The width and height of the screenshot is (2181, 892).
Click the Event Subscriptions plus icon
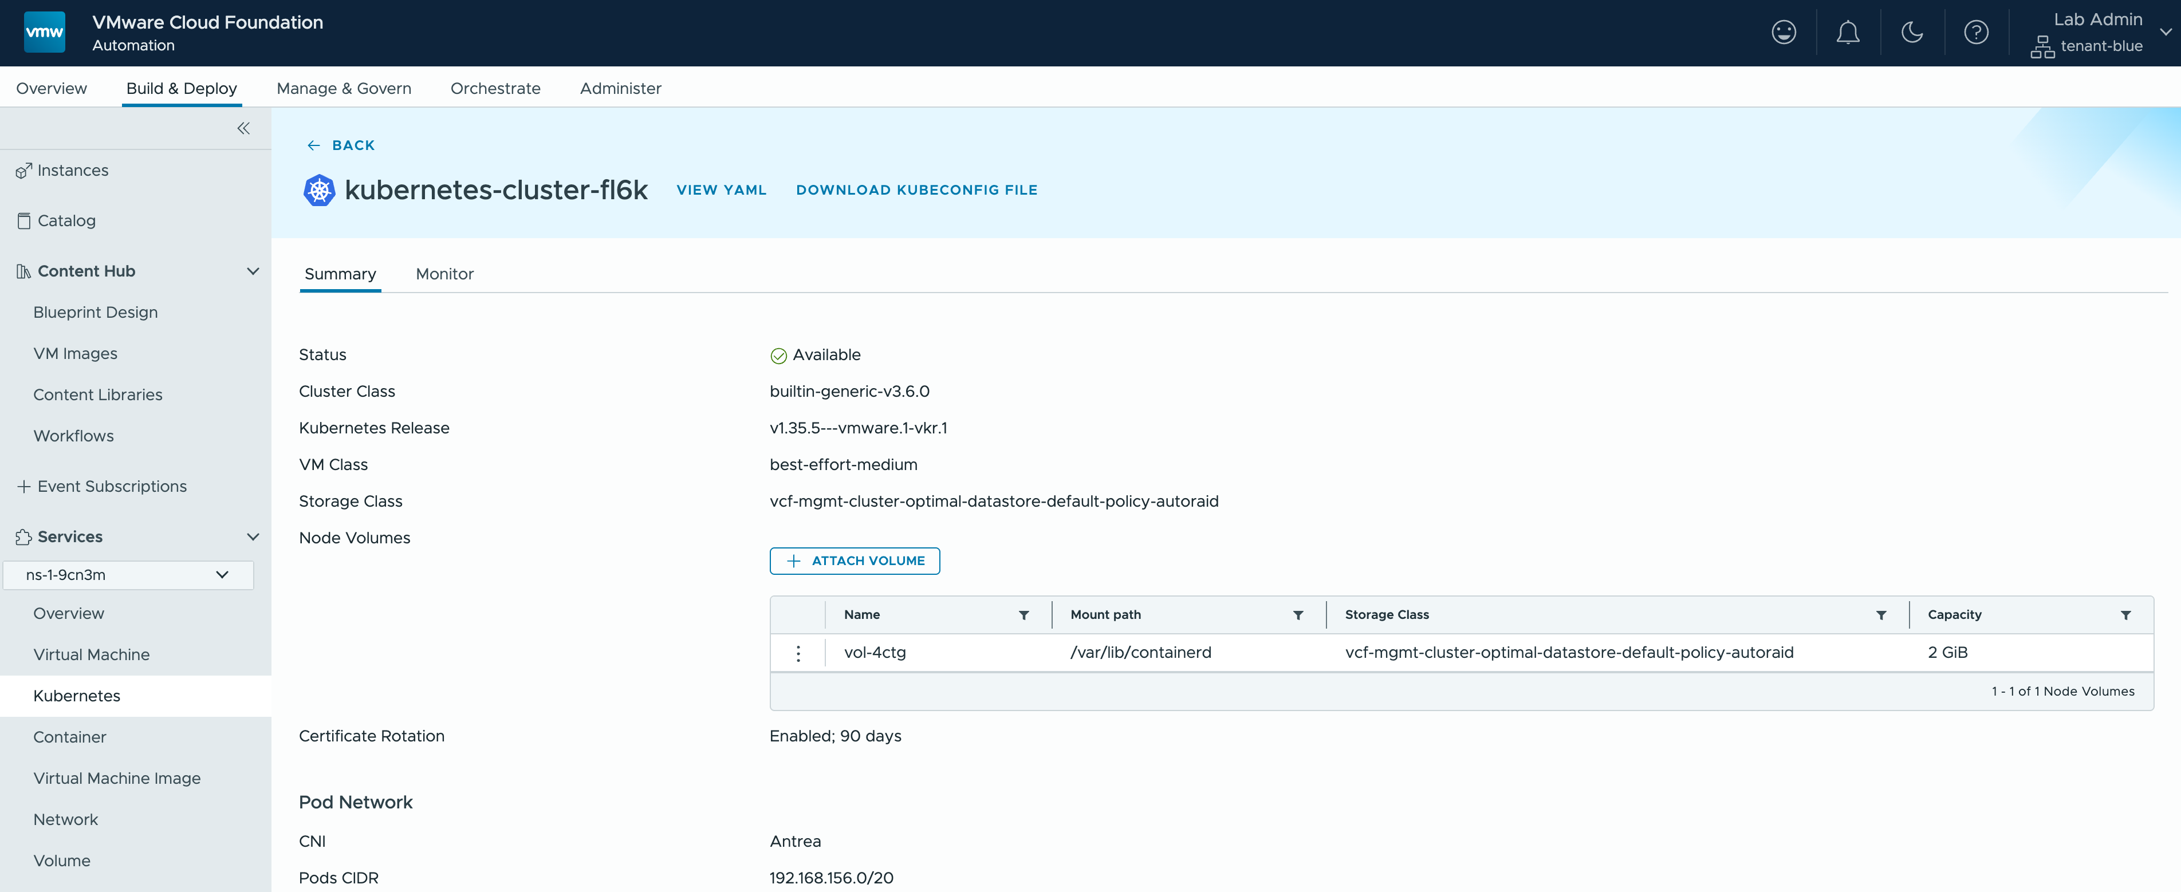click(23, 486)
